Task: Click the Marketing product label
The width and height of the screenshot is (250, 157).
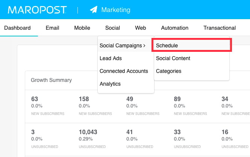Action: (x=116, y=10)
